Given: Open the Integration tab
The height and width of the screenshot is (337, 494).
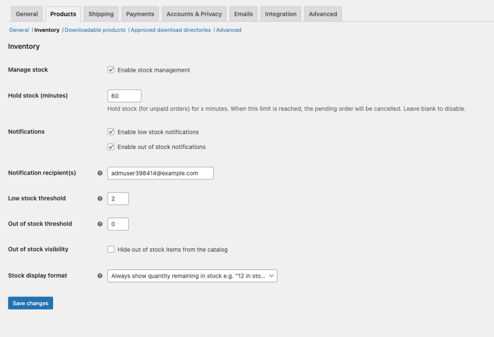Looking at the screenshot, I should click(x=281, y=14).
